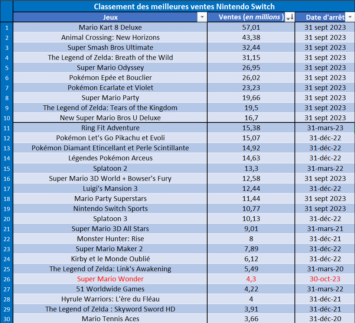Select the date cell for Mario Tennis Aces

point(325,319)
